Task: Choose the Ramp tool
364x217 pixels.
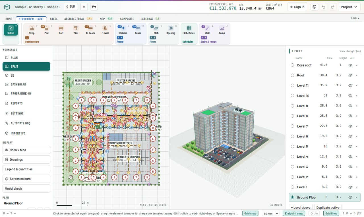Action: click(x=222, y=30)
